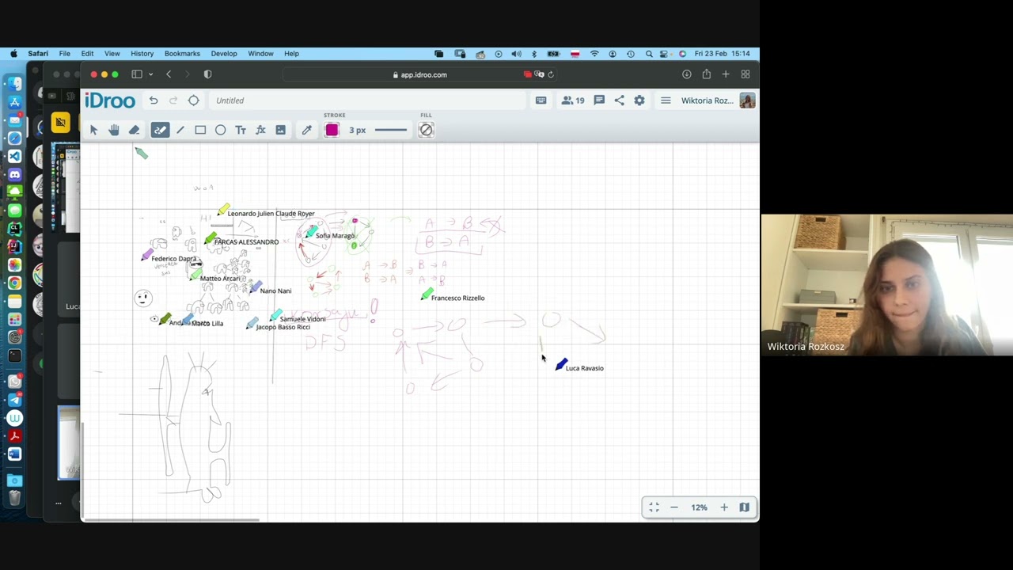The height and width of the screenshot is (570, 1013).
Task: Open the Safari menu
Action: point(38,54)
